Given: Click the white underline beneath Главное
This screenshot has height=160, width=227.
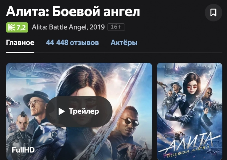Looking at the screenshot, I should [x=20, y=52].
